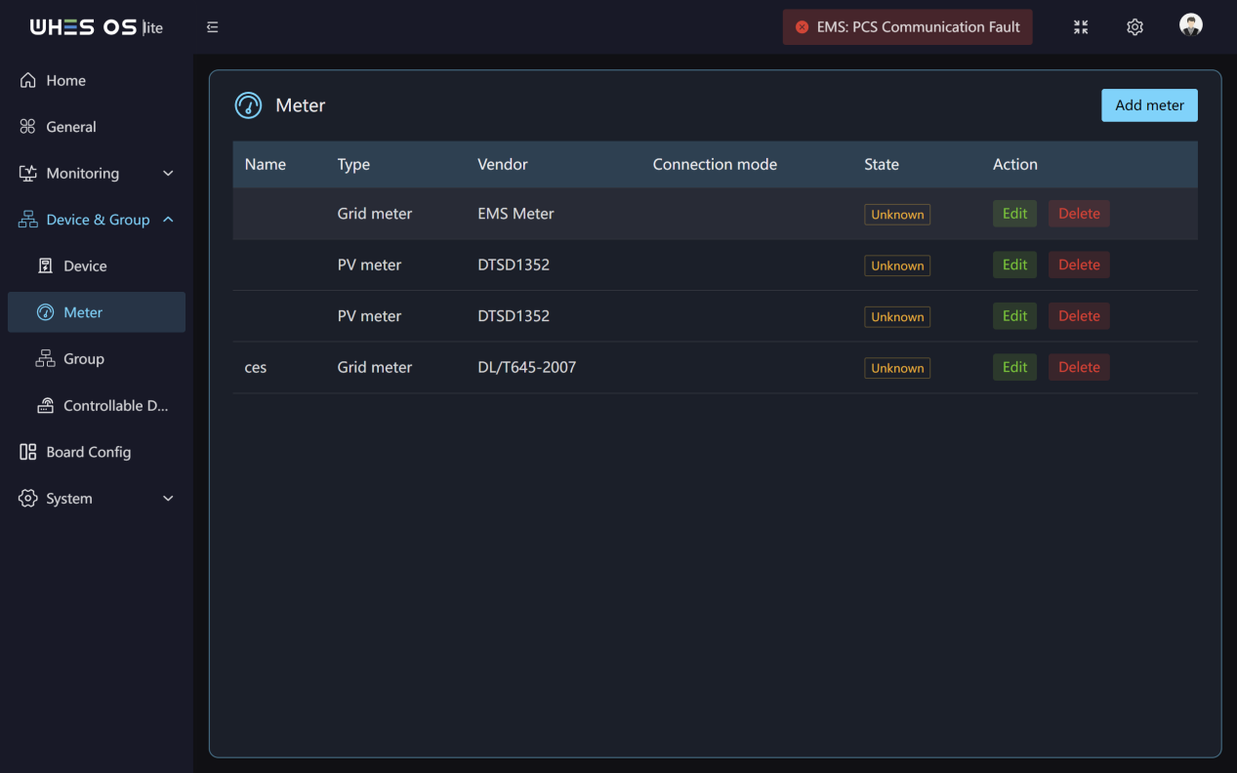Click the Home icon in the sidebar

[x=27, y=80]
